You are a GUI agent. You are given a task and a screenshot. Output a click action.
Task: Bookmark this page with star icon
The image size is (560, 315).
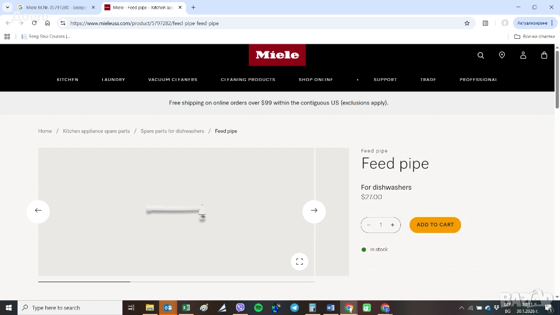[x=467, y=24]
